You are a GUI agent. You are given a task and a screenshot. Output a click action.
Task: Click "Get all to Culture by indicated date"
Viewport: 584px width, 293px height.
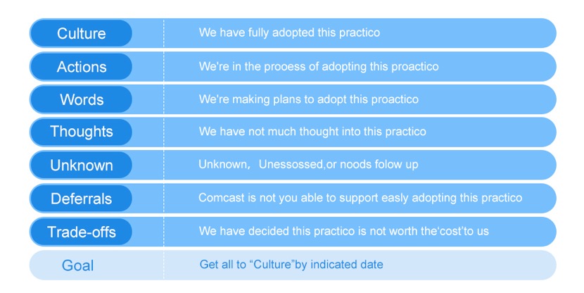291,265
